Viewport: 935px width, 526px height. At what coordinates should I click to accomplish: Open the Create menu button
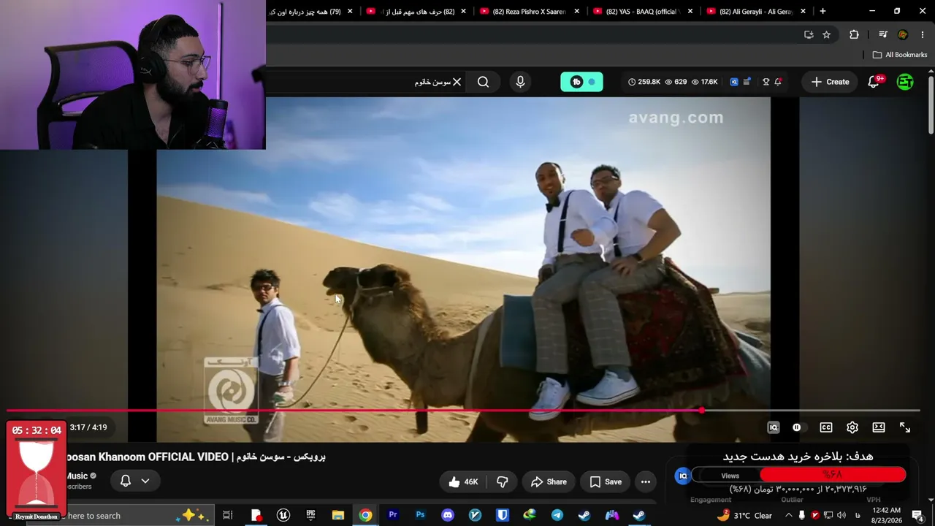(x=831, y=82)
